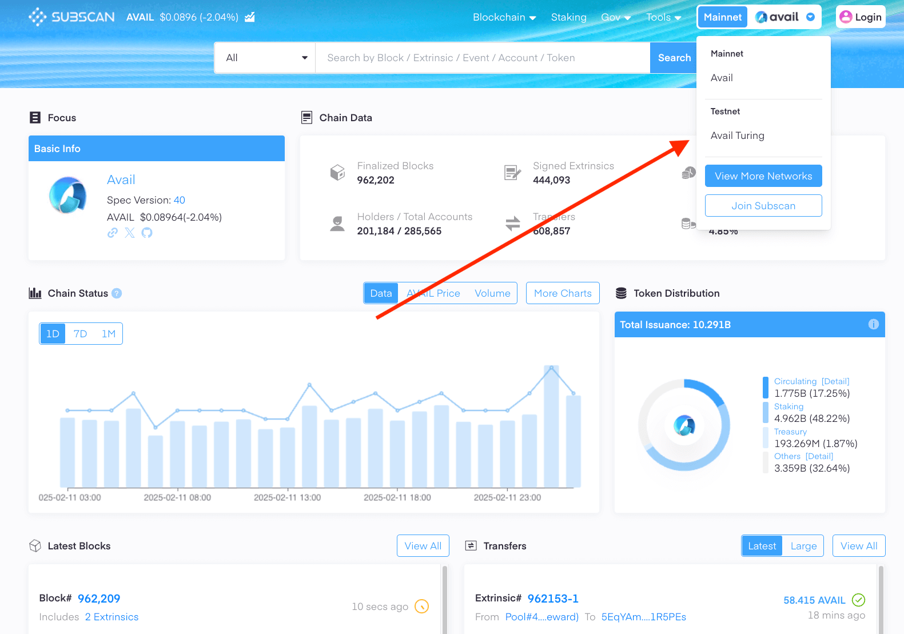This screenshot has height=634, width=904.
Task: Click the Circulating legend color swatch
Action: [766, 388]
